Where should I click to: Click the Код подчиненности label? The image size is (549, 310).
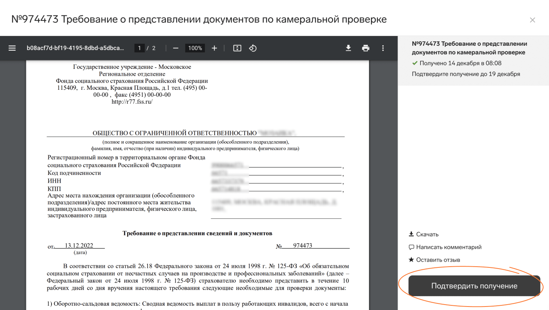tap(74, 173)
